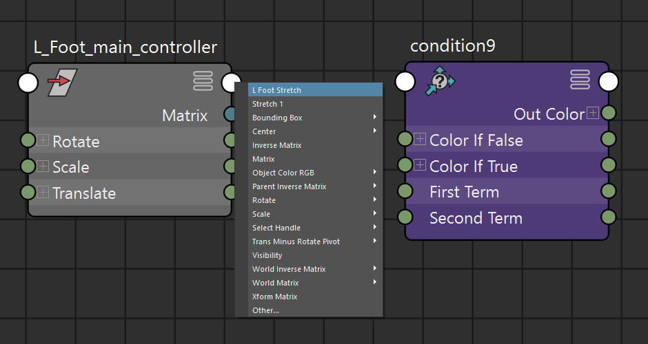Click the Color If True input port
The height and width of the screenshot is (344, 648).
(x=405, y=165)
